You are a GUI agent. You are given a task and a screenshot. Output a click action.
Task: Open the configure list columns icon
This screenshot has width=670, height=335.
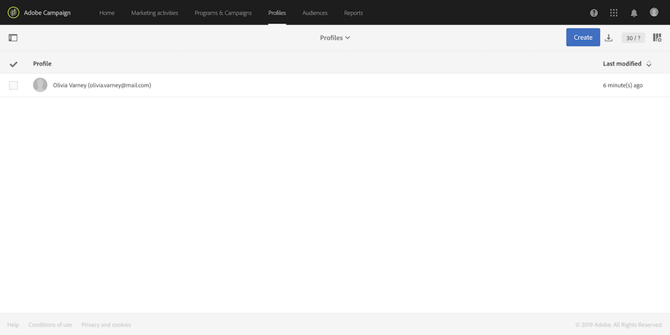(x=657, y=37)
